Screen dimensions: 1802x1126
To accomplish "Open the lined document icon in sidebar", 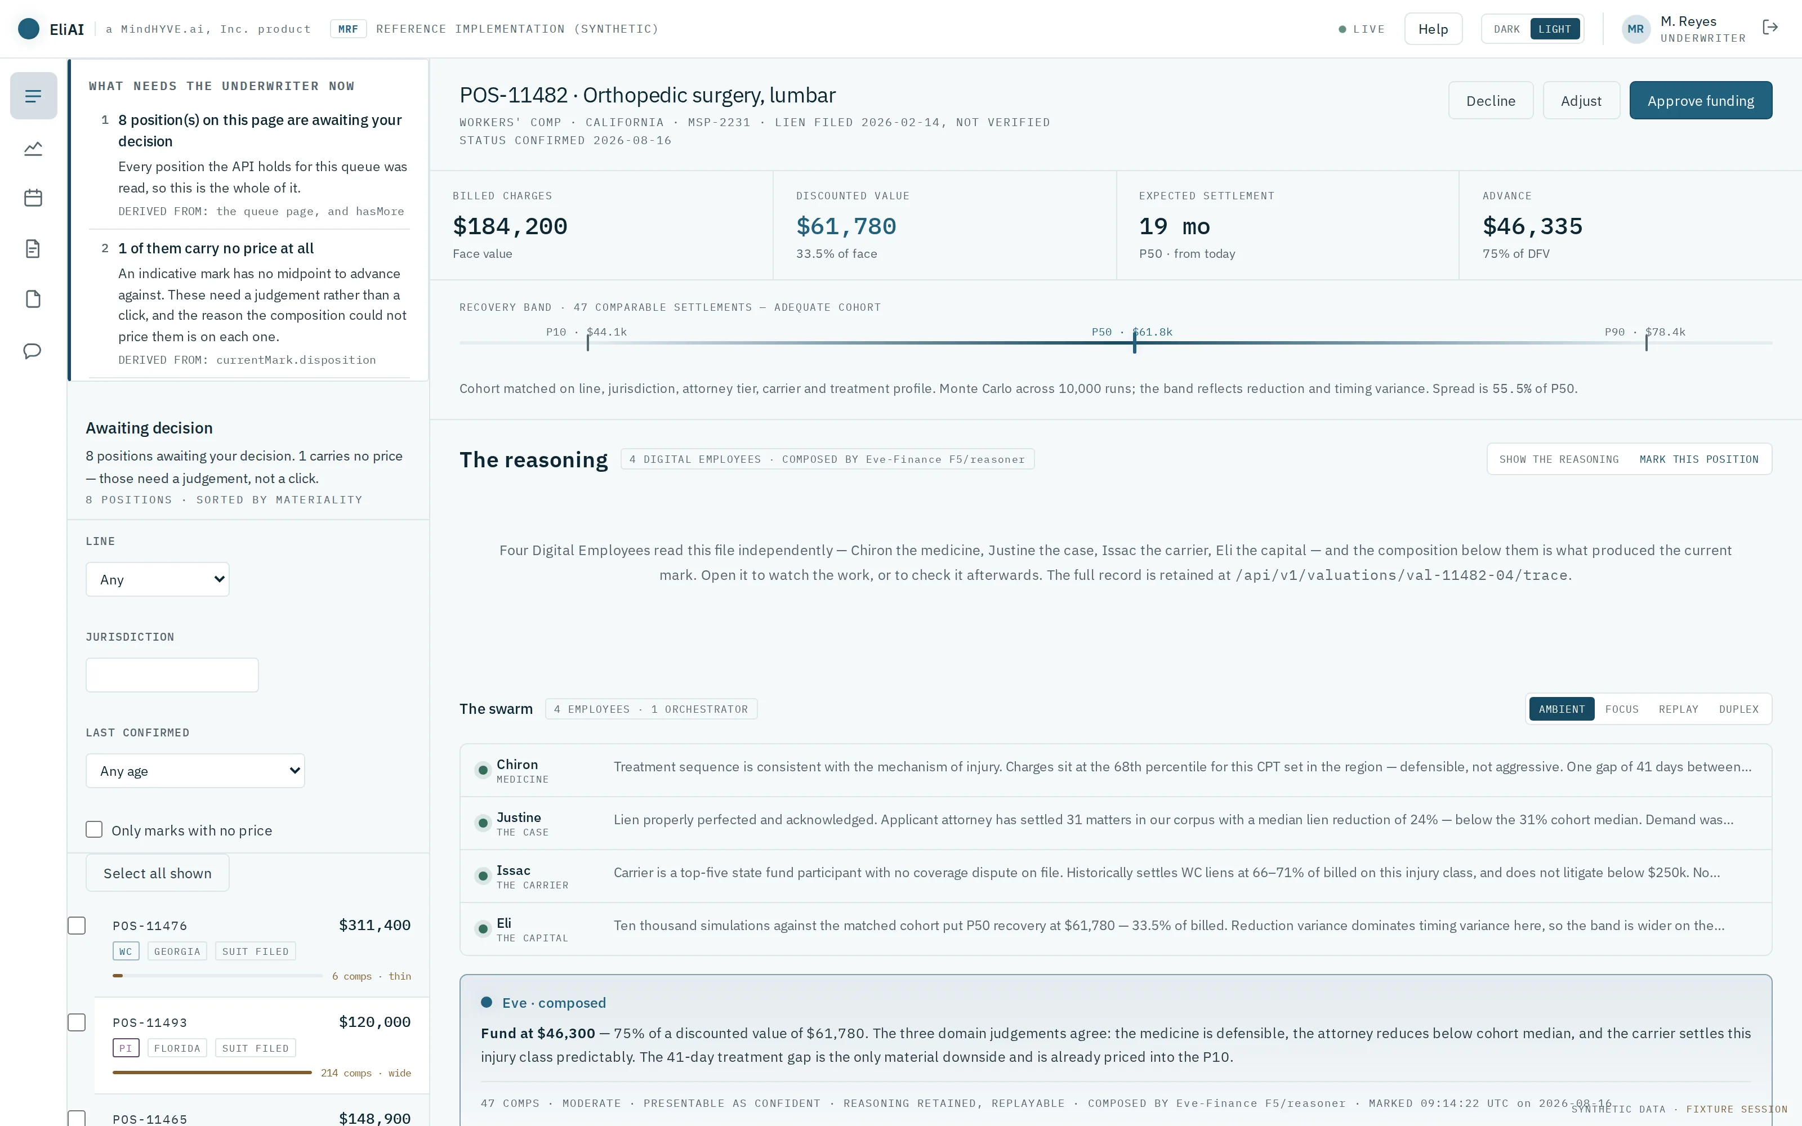I will click(x=34, y=249).
